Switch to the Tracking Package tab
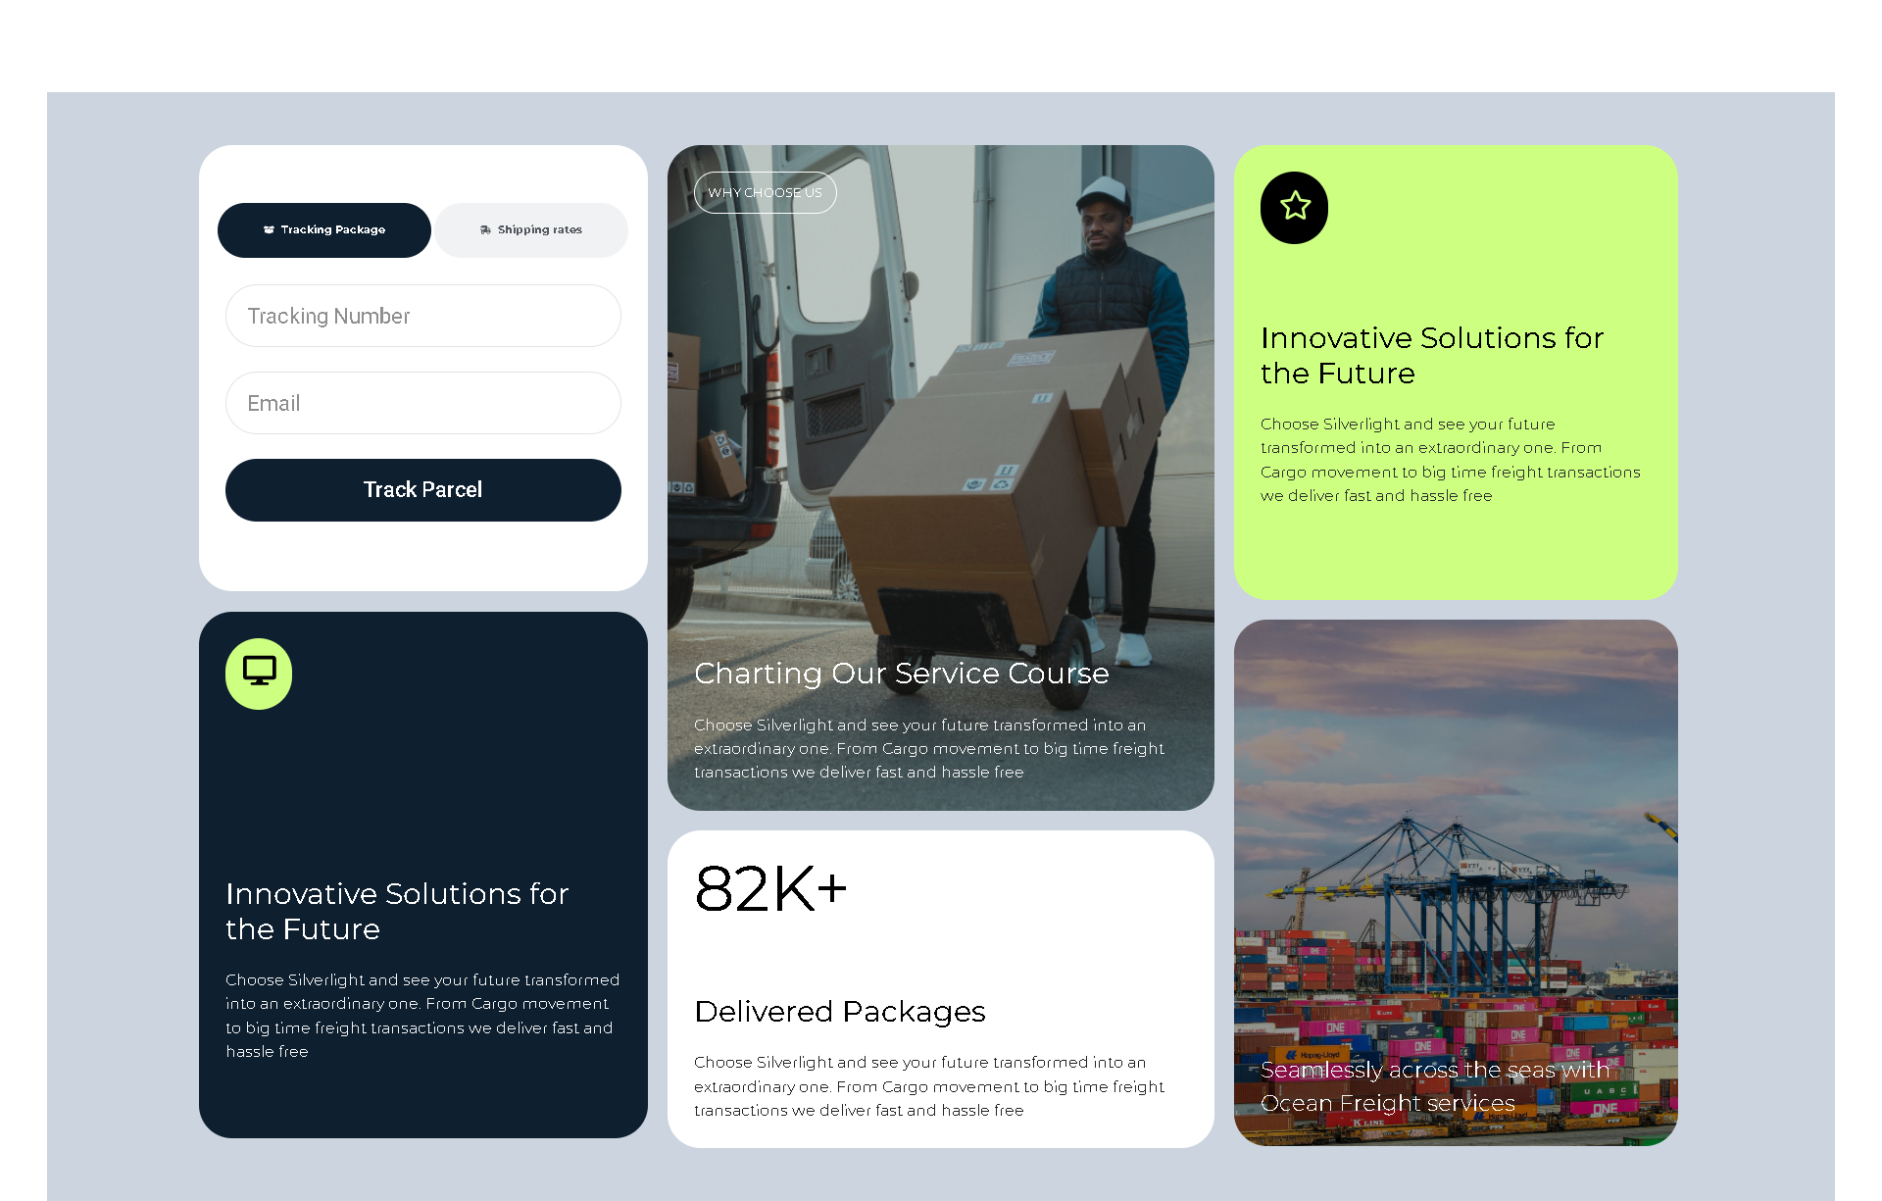This screenshot has width=1882, height=1201. click(324, 230)
